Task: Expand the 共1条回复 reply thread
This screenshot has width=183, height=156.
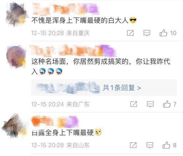Action: (122, 88)
